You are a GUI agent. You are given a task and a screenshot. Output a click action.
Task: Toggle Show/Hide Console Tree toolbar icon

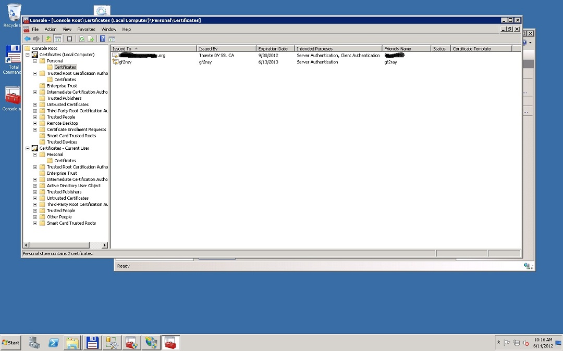58,39
